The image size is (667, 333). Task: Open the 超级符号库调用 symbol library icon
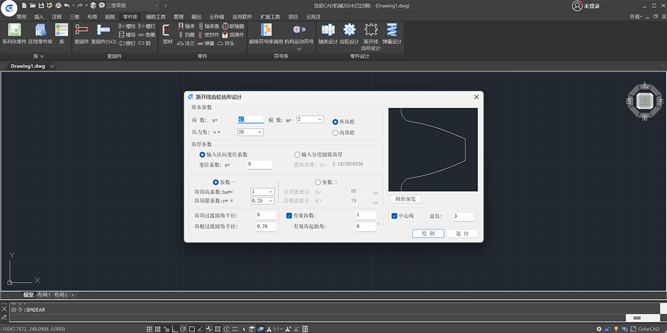[x=266, y=34]
